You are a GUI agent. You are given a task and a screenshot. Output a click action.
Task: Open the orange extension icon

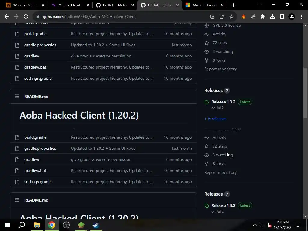click(x=244, y=17)
